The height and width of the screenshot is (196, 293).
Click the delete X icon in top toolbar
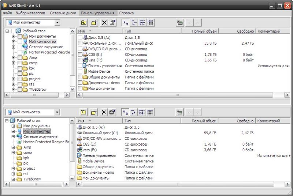point(104,23)
